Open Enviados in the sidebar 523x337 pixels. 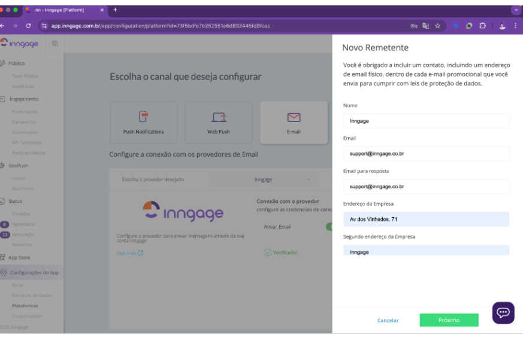[x=21, y=214]
